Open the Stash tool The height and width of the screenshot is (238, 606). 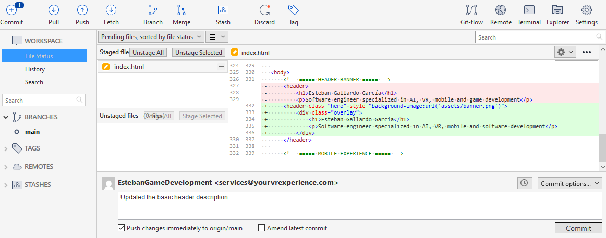(223, 10)
